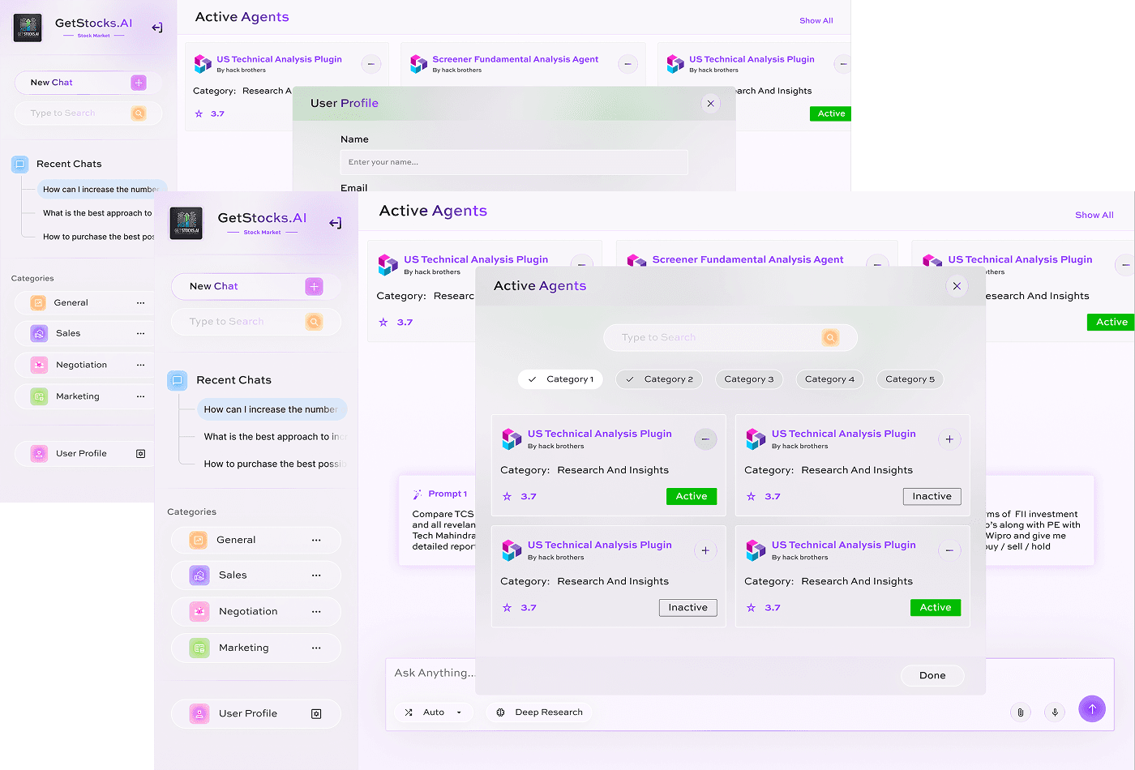Select the Category 3 filter chip
The image size is (1135, 770).
pyautogui.click(x=749, y=379)
